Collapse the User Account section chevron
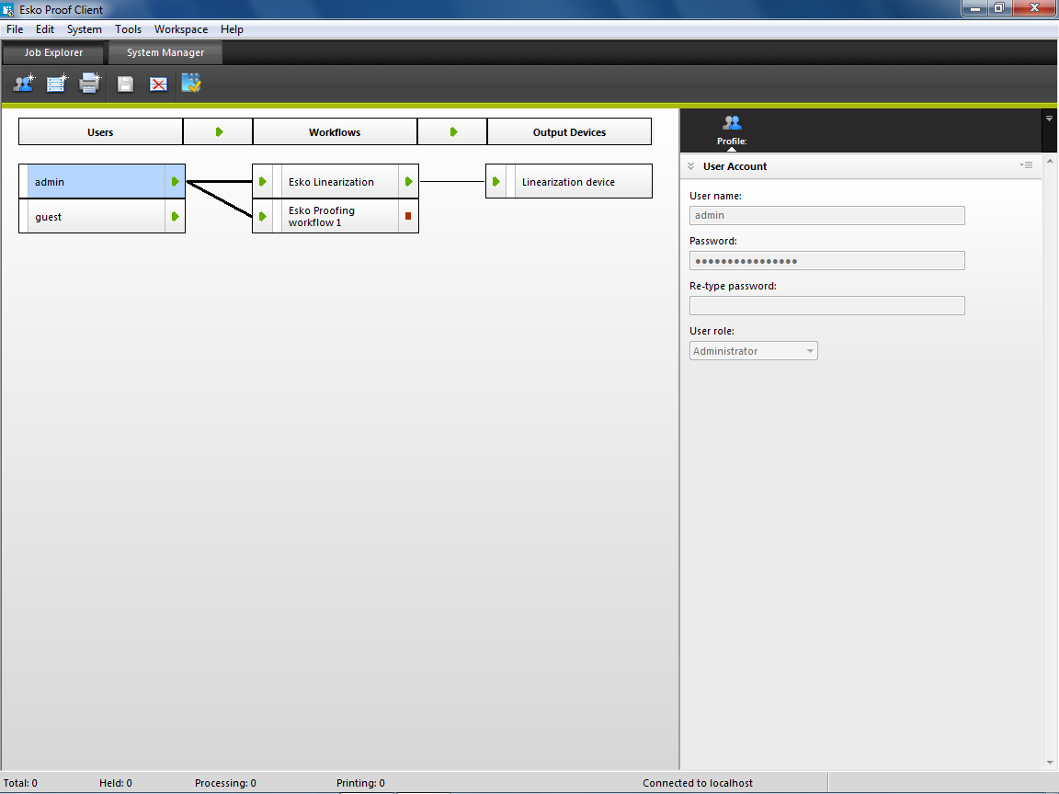This screenshot has height=794, width=1059. (691, 166)
